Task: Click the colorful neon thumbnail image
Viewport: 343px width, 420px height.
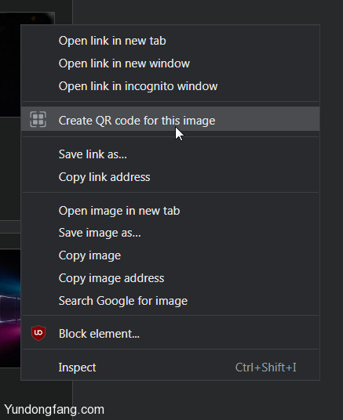Action: tap(10, 308)
